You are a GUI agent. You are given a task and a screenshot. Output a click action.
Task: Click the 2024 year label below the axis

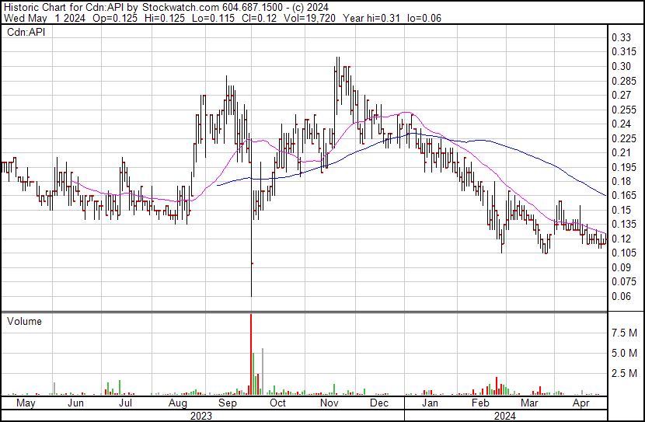505,415
